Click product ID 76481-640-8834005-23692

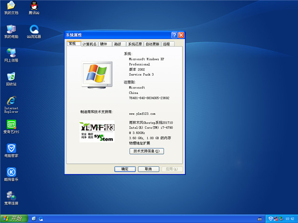click(x=149, y=98)
